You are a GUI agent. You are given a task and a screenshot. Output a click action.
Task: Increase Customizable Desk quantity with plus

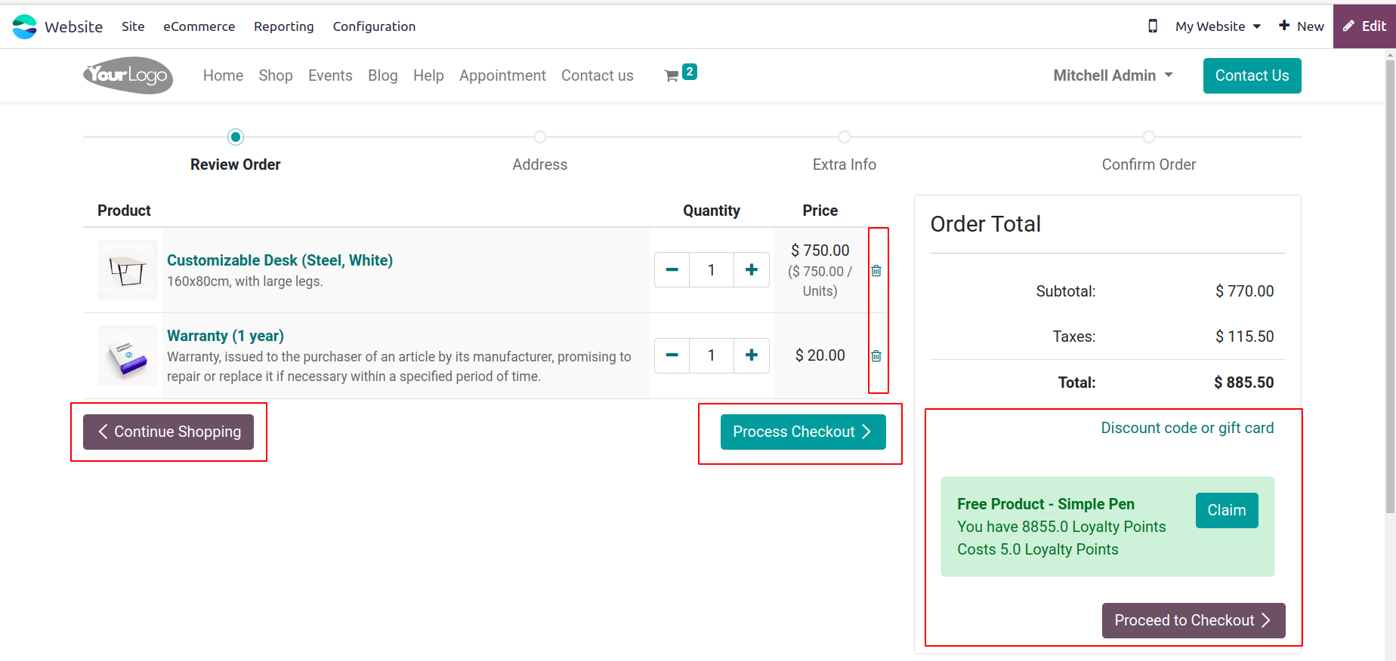[752, 270]
